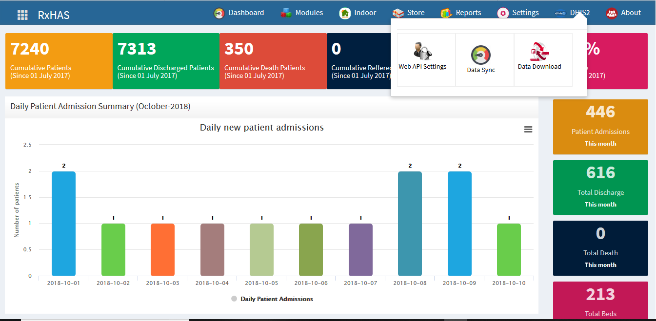Click the 2018-10-05 axis date label
Image resolution: width=656 pixels, height=321 pixels.
(x=261, y=283)
